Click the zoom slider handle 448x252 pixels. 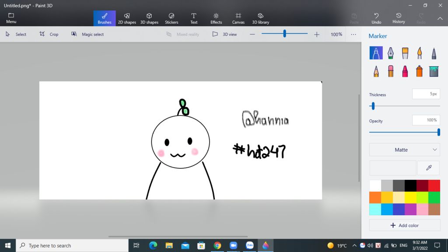[x=284, y=34]
